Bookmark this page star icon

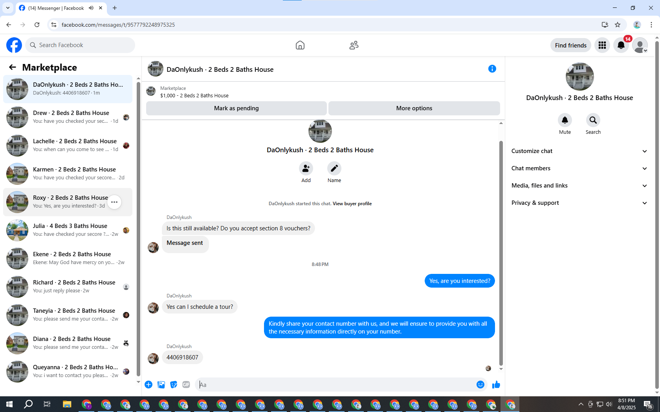coord(618,25)
